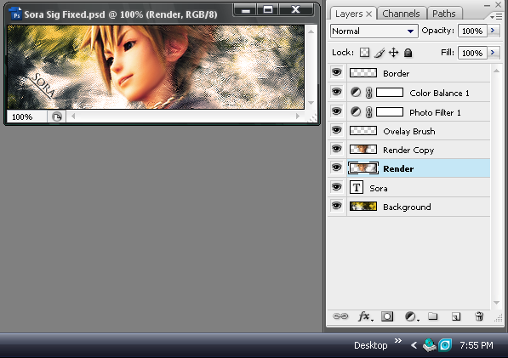Viewport: 508px width, 358px height.
Task: Create a new layer
Action: click(x=456, y=316)
